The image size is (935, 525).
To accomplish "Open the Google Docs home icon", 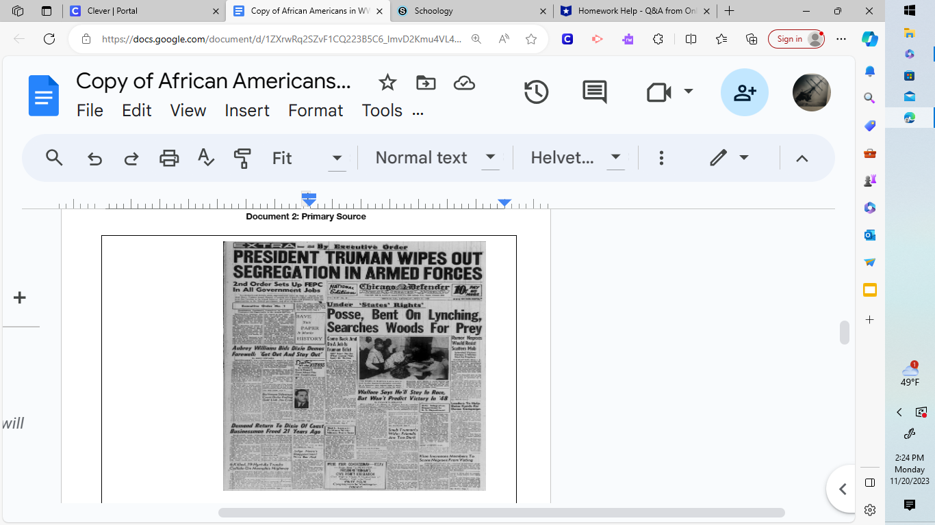I will (x=44, y=96).
